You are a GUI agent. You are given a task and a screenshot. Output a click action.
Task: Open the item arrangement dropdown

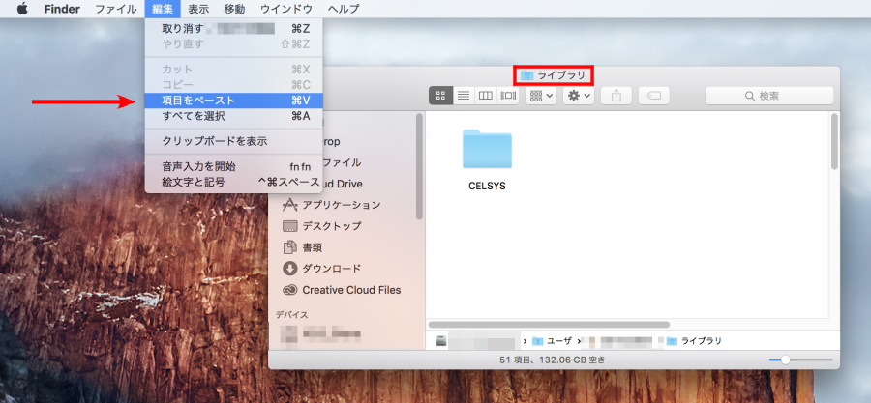541,96
